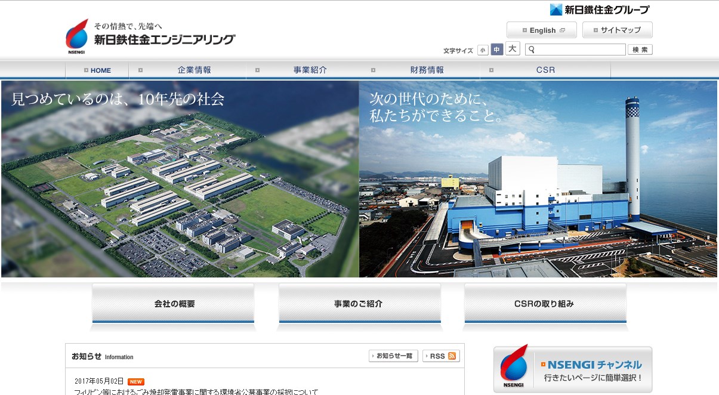The height and width of the screenshot is (395, 719).
Task: Open the 会社の概要 section
Action: pos(173,304)
